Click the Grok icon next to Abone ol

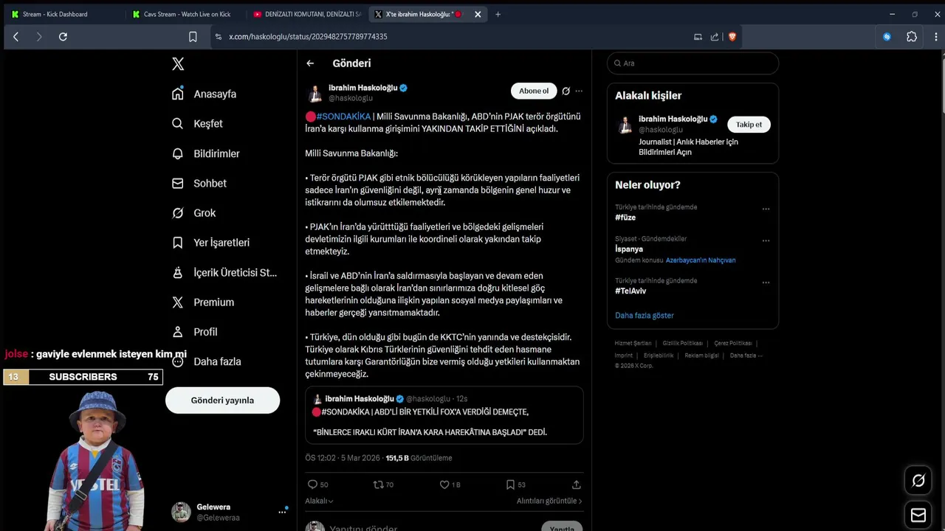tap(566, 91)
